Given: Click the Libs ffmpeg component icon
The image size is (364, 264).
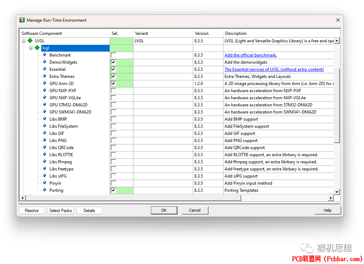Looking at the screenshot, I should tap(44, 162).
